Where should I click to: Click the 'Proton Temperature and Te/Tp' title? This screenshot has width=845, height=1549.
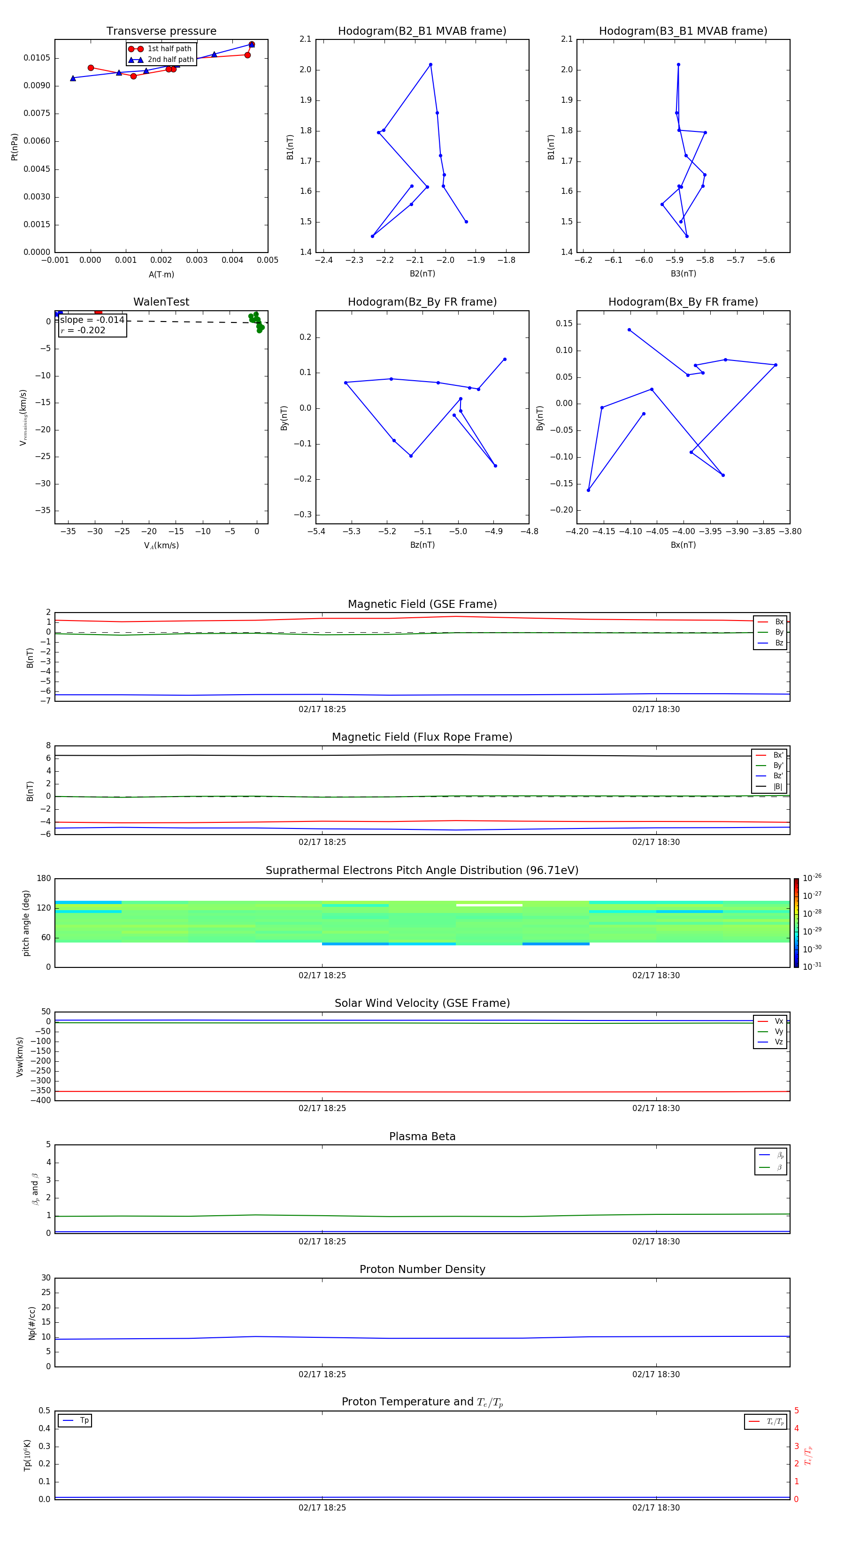click(422, 1402)
